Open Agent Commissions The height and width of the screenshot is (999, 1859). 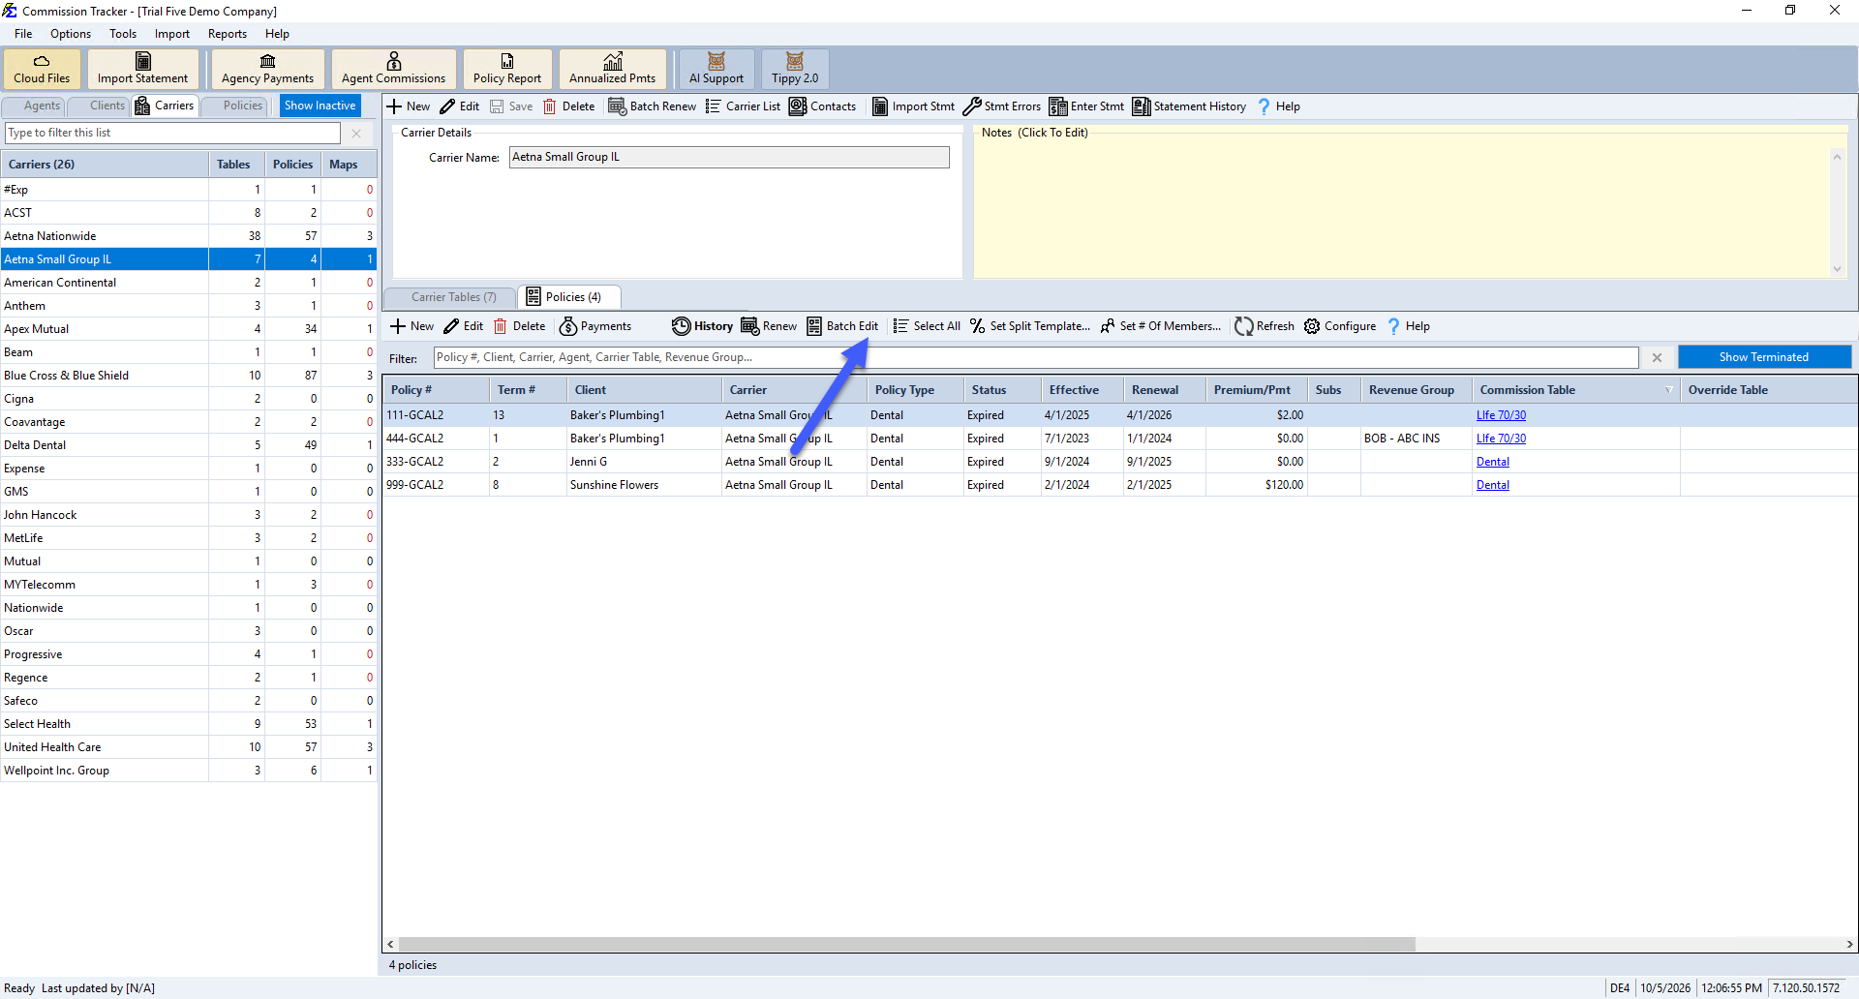[x=393, y=69]
